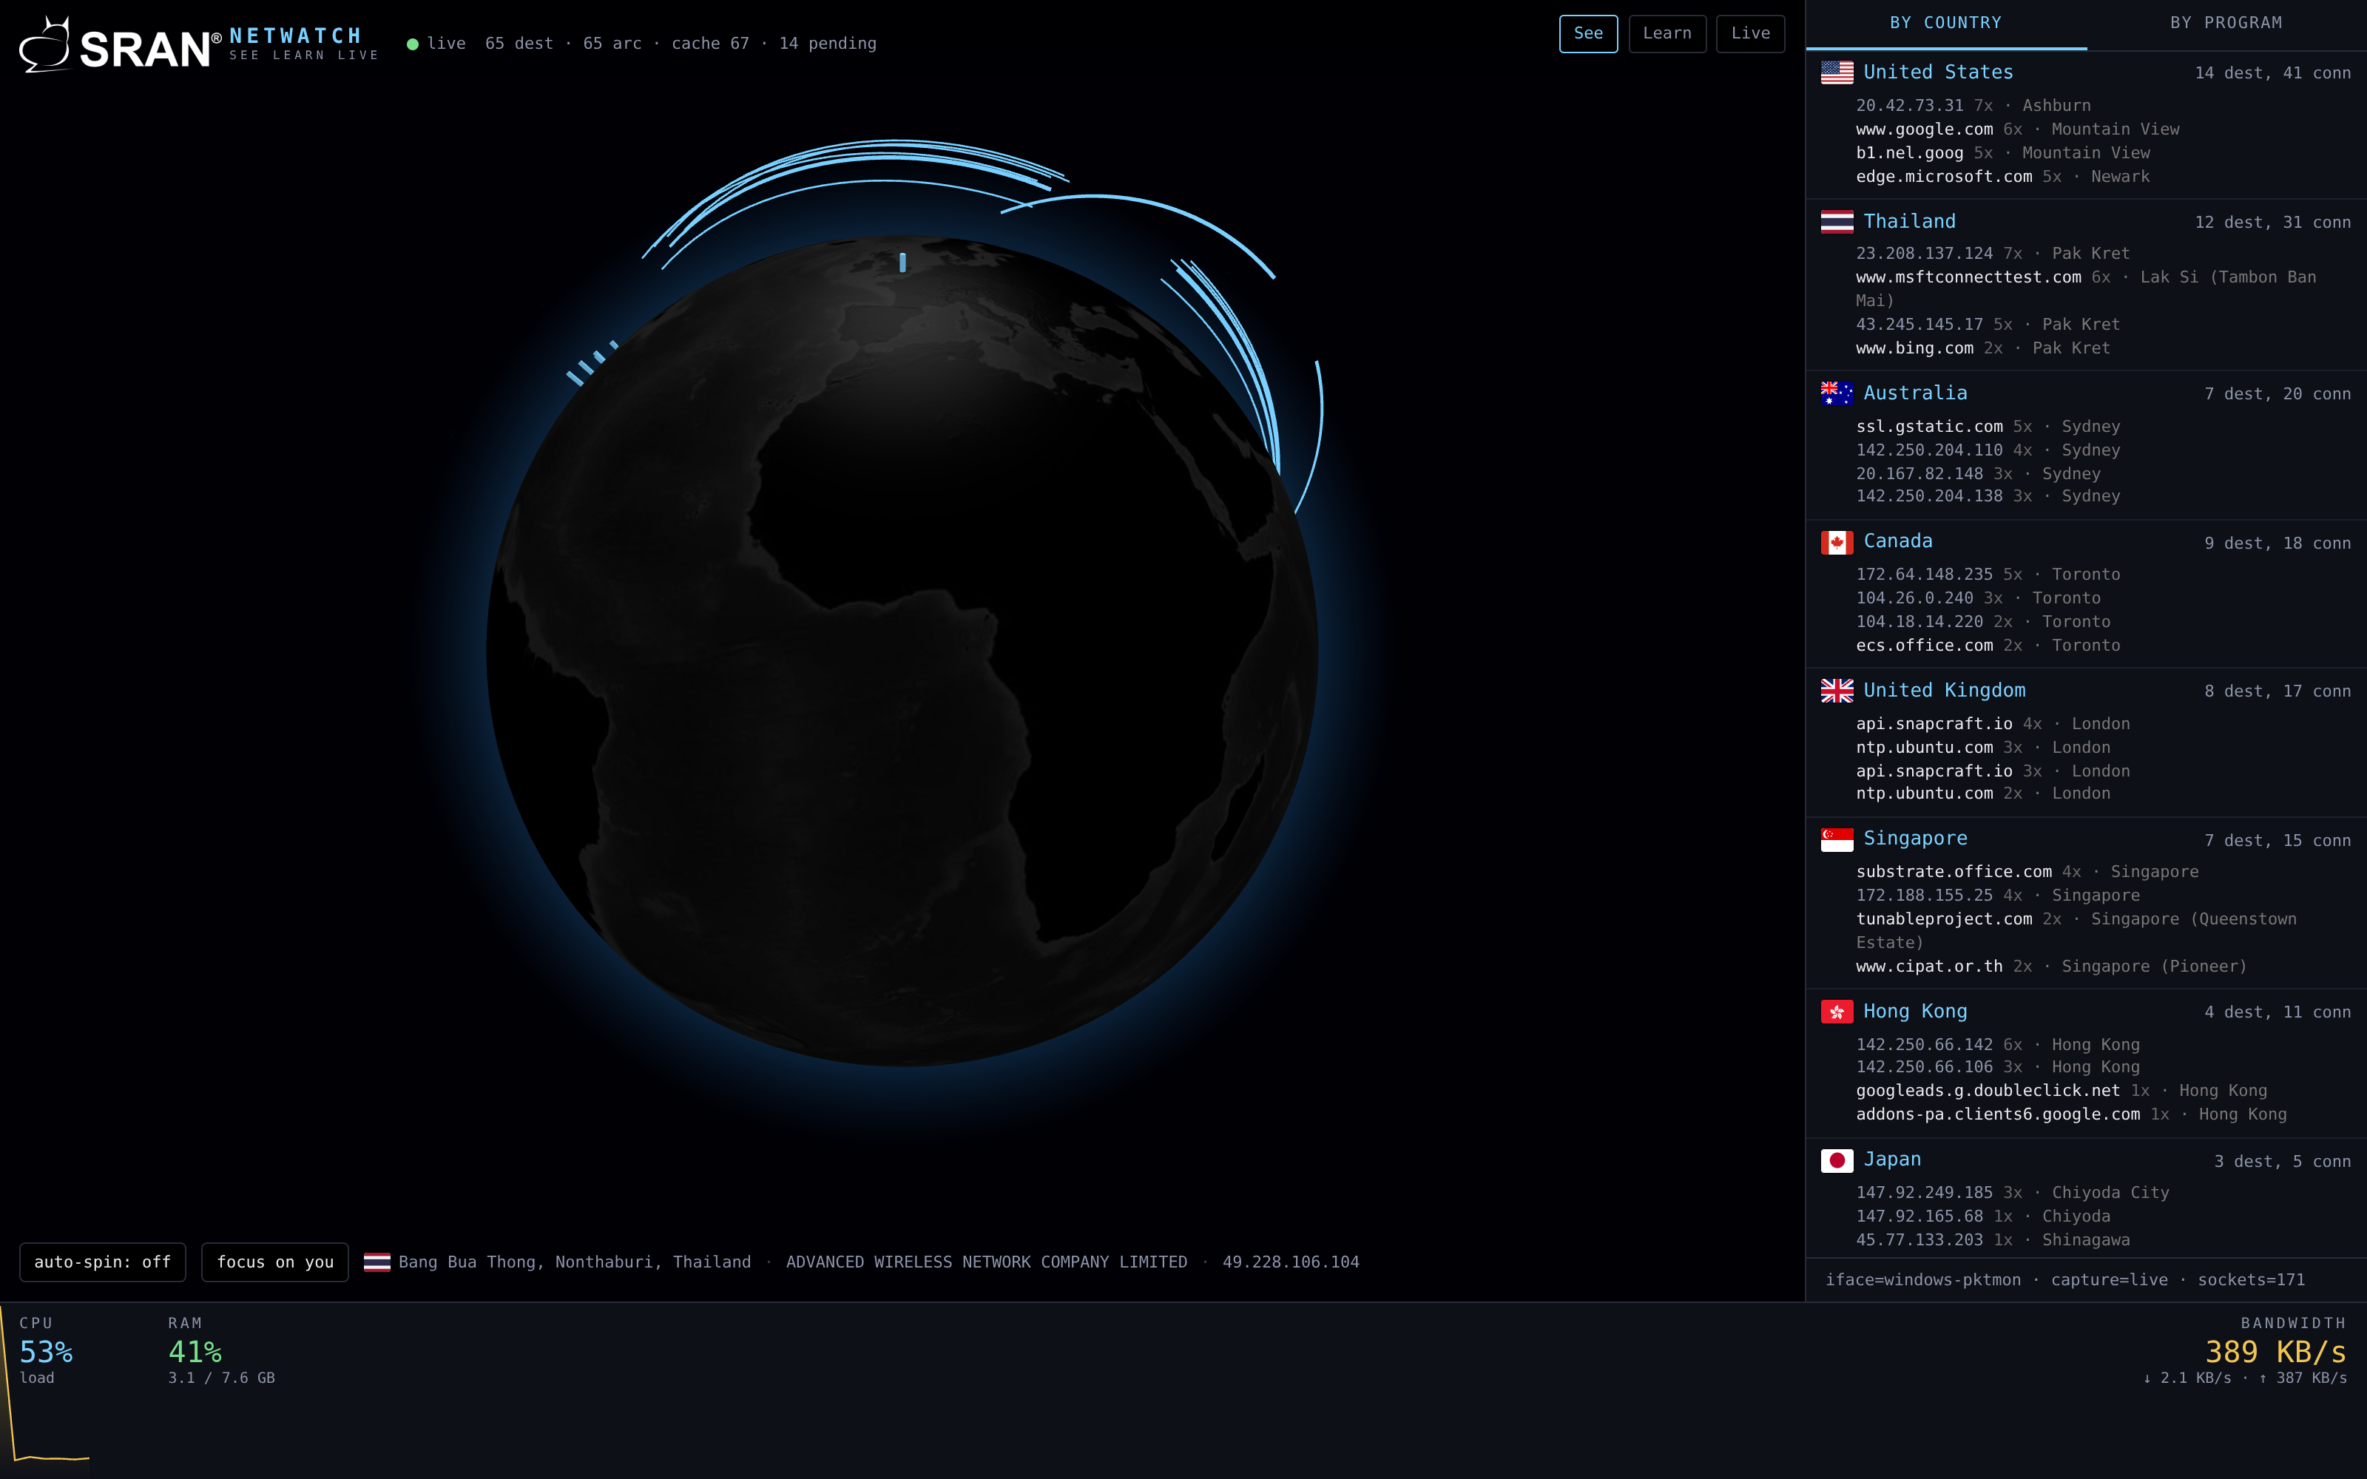
Task: Open the Australia country heading
Action: 1915,393
